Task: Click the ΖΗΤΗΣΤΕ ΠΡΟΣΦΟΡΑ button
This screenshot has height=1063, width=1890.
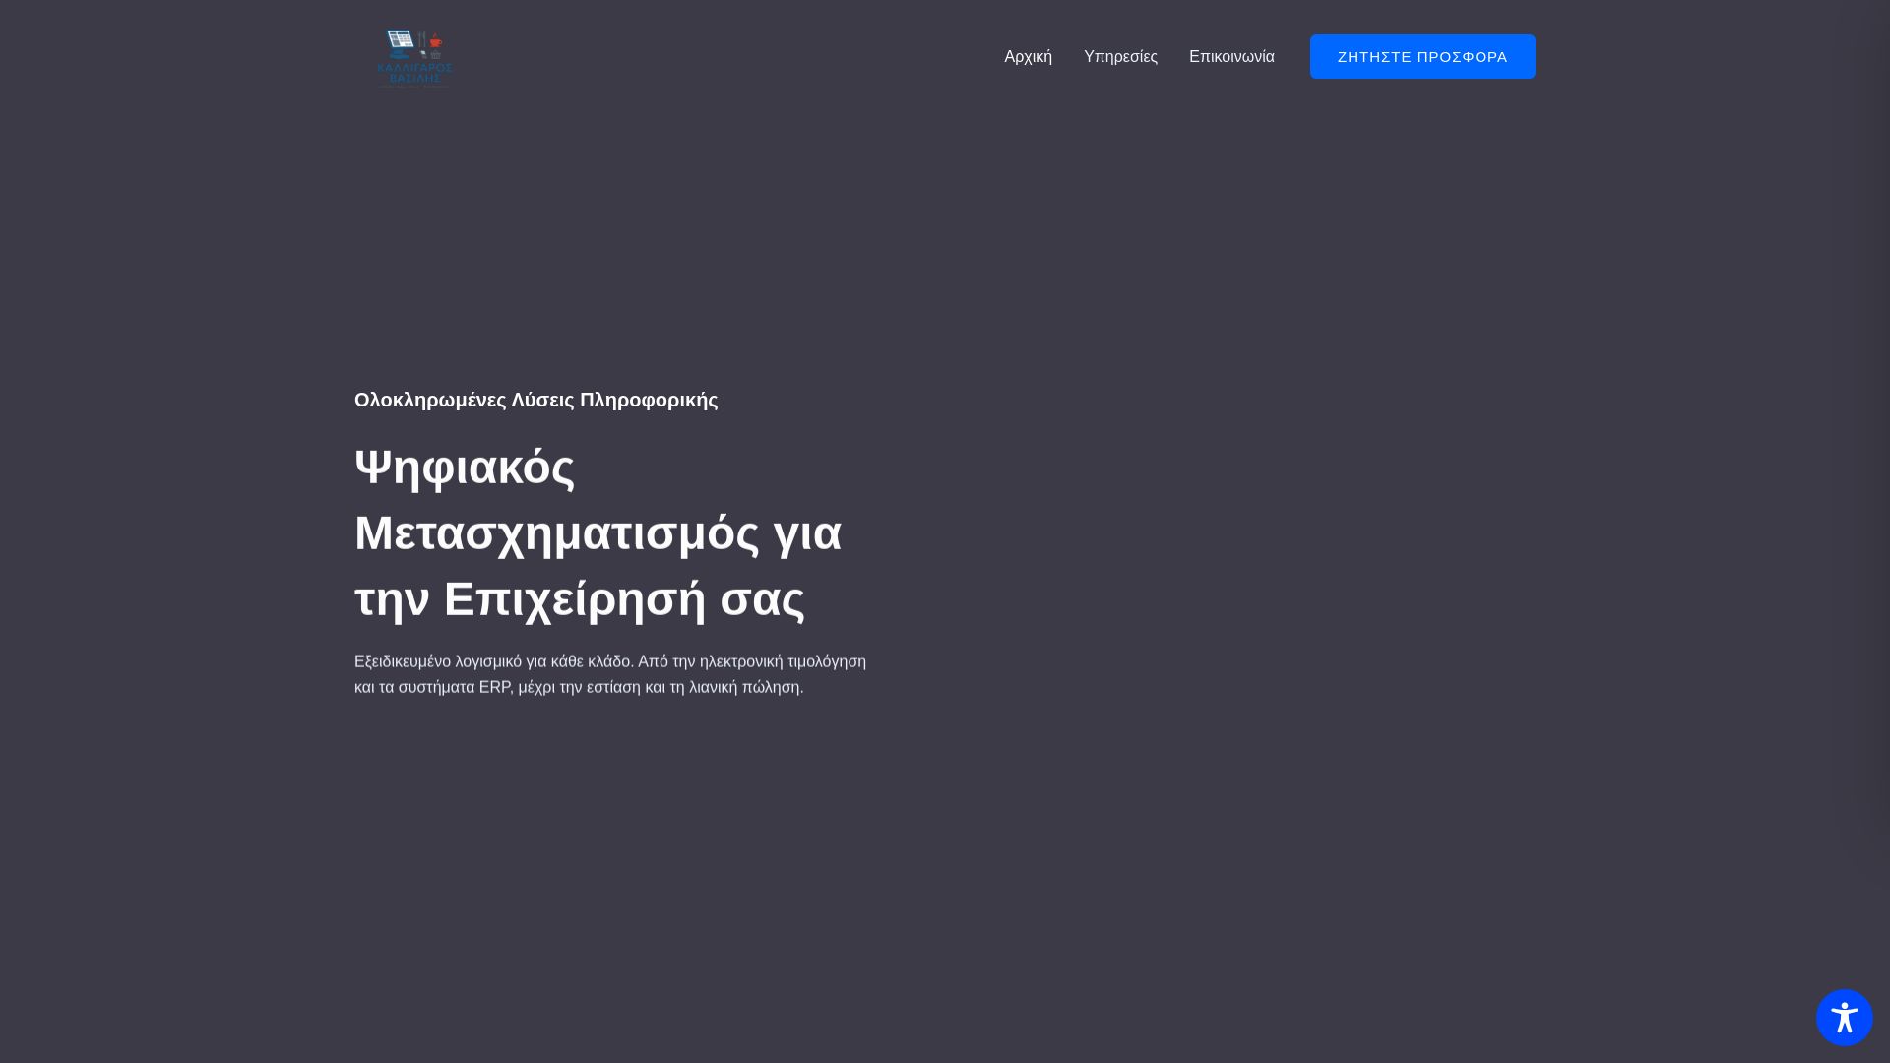Action: click(1422, 57)
